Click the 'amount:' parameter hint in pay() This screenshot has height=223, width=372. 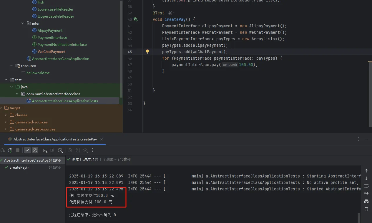click(230, 65)
